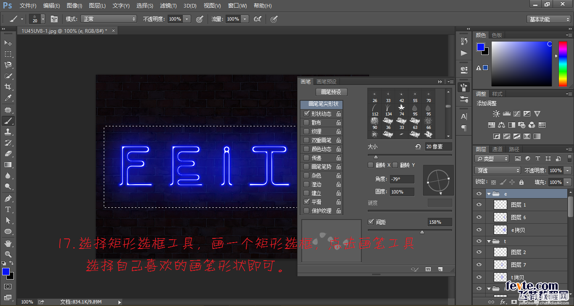Image resolution: width=574 pixels, height=306 pixels.
Task: Collapse the e layer group
Action: pos(489,194)
